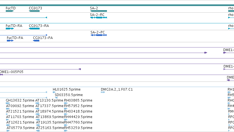
Task: Click the RH03418.5prime label
Action: (78, 111)
